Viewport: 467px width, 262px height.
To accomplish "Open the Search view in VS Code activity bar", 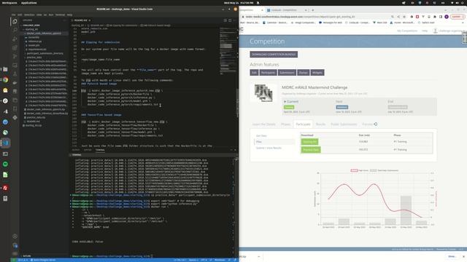I will tap(15, 30).
